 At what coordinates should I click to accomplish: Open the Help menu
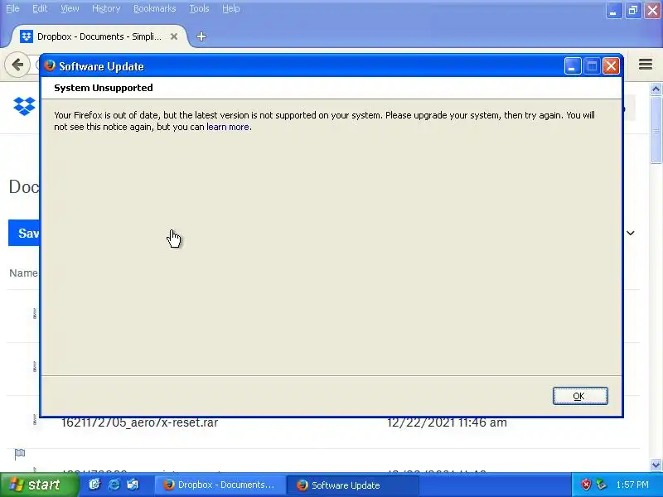pos(231,8)
